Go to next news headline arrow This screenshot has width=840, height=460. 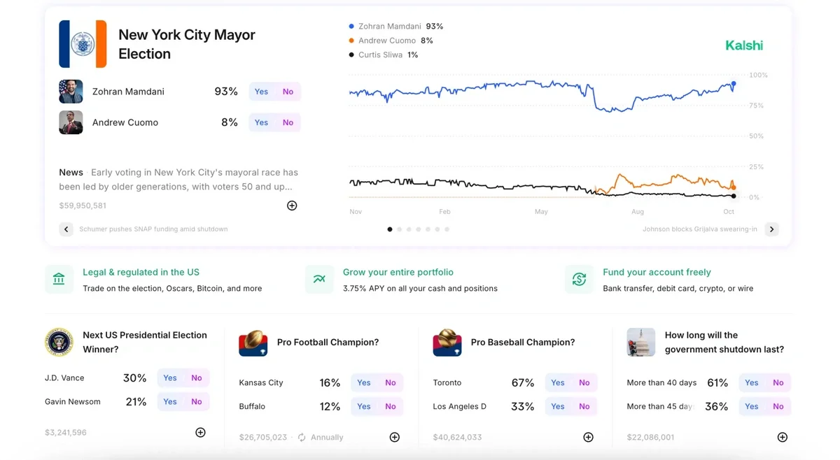[x=771, y=229]
